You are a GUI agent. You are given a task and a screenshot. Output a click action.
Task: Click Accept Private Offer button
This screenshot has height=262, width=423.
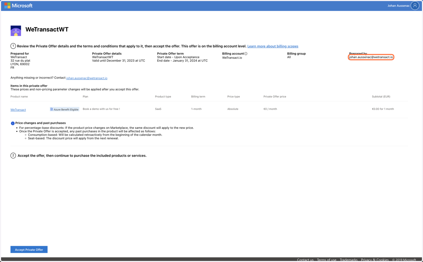pyautogui.click(x=29, y=249)
